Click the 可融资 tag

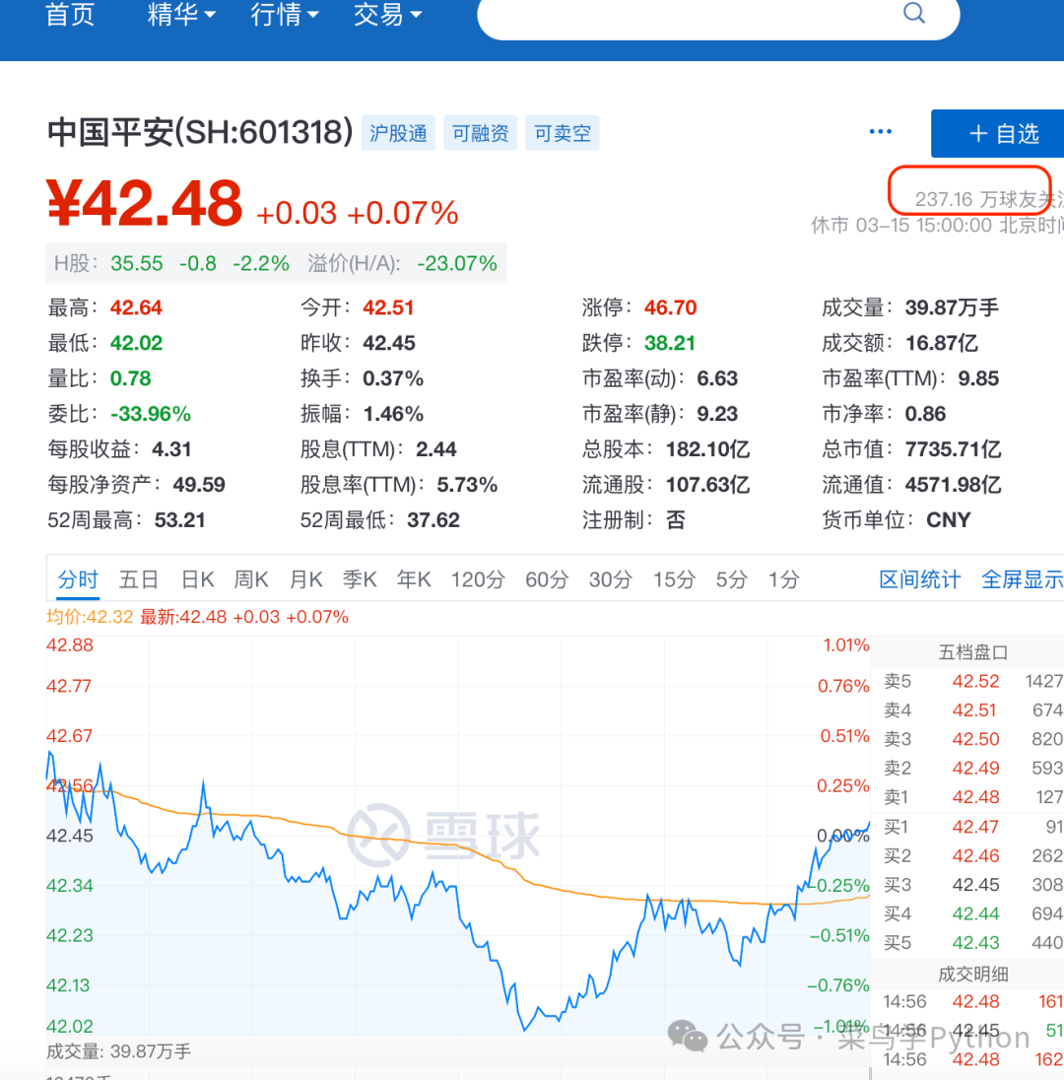click(480, 133)
